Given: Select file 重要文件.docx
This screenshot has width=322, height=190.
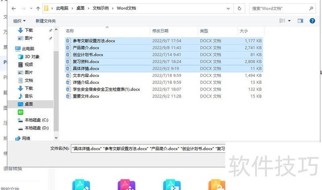Looking at the screenshot, I should 164,96.
